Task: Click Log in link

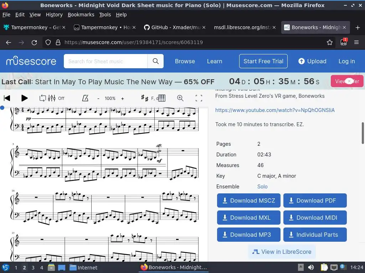Action: 346,61
